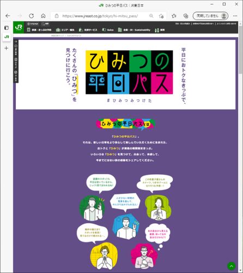This screenshot has height=273, width=243.
Task: Click the yellow-background woman illustration
Action: 104,257
